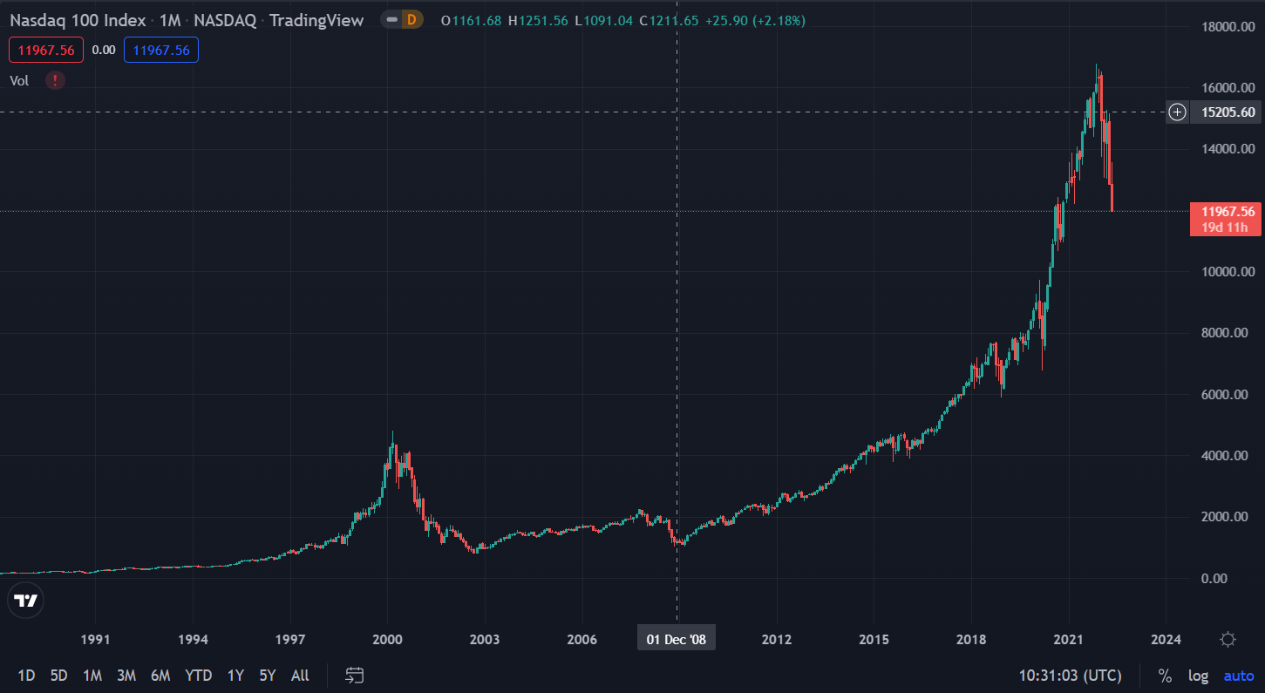
Task: Select the YTD time range
Action: [x=199, y=676]
